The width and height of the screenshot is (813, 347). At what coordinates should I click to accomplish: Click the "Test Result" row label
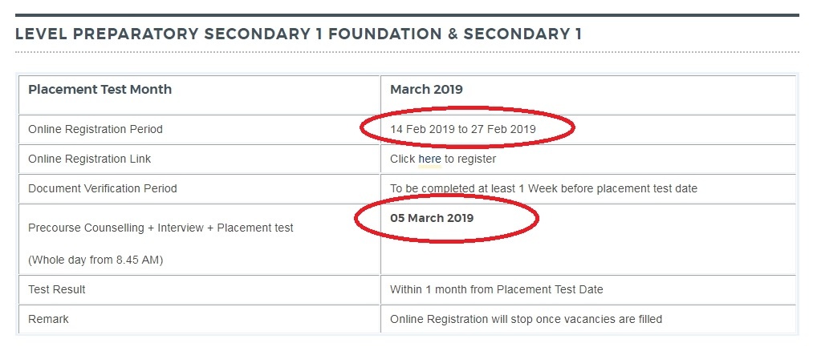(56, 289)
